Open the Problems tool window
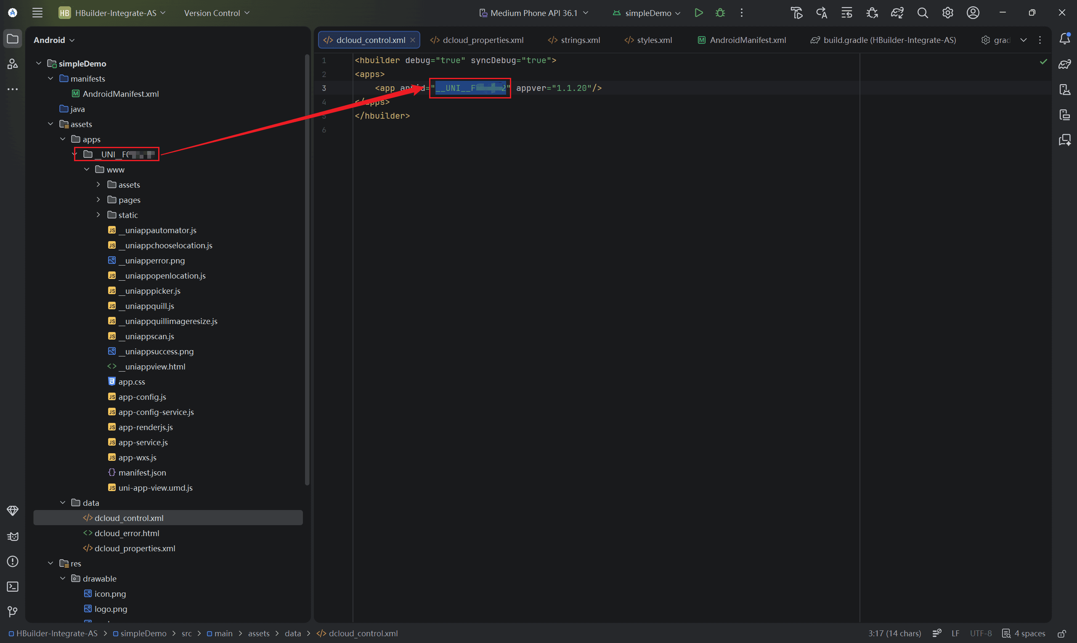This screenshot has height=643, width=1077. click(x=13, y=561)
